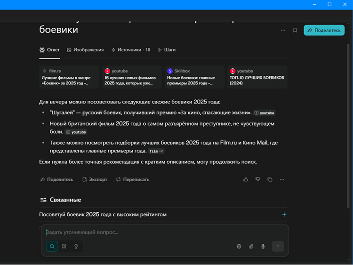The height and width of the screenshot is (265, 353).
Task: Click the Переписать button
Action: tap(133, 179)
